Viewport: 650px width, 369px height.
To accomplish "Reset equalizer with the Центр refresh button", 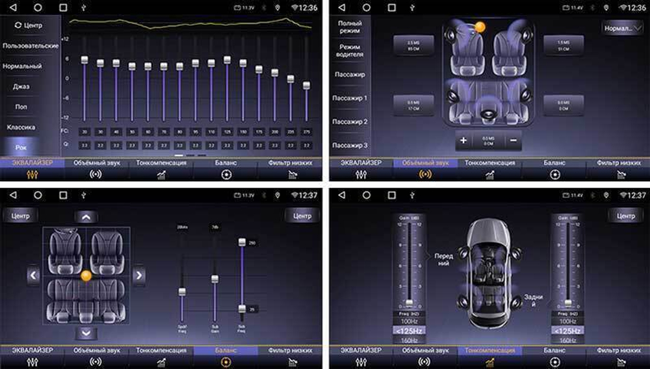I will (29, 25).
